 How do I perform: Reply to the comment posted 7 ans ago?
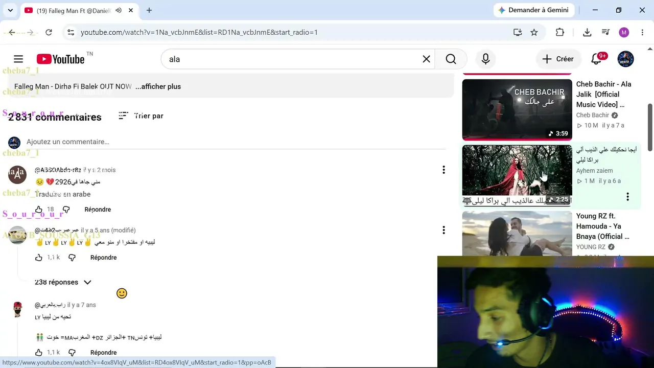coord(104,353)
